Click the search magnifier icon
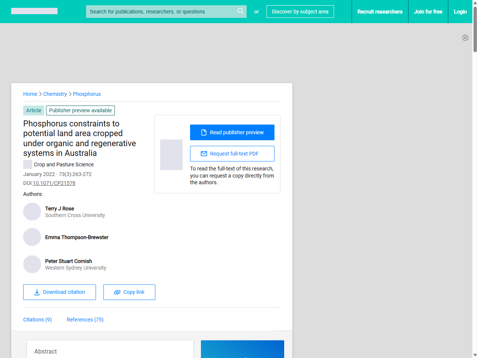478x358 pixels. [240, 11]
